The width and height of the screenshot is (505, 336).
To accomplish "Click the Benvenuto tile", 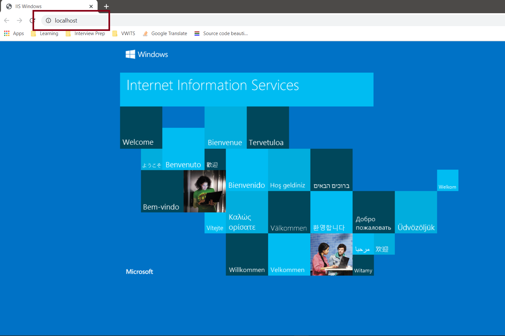I will (x=183, y=149).
